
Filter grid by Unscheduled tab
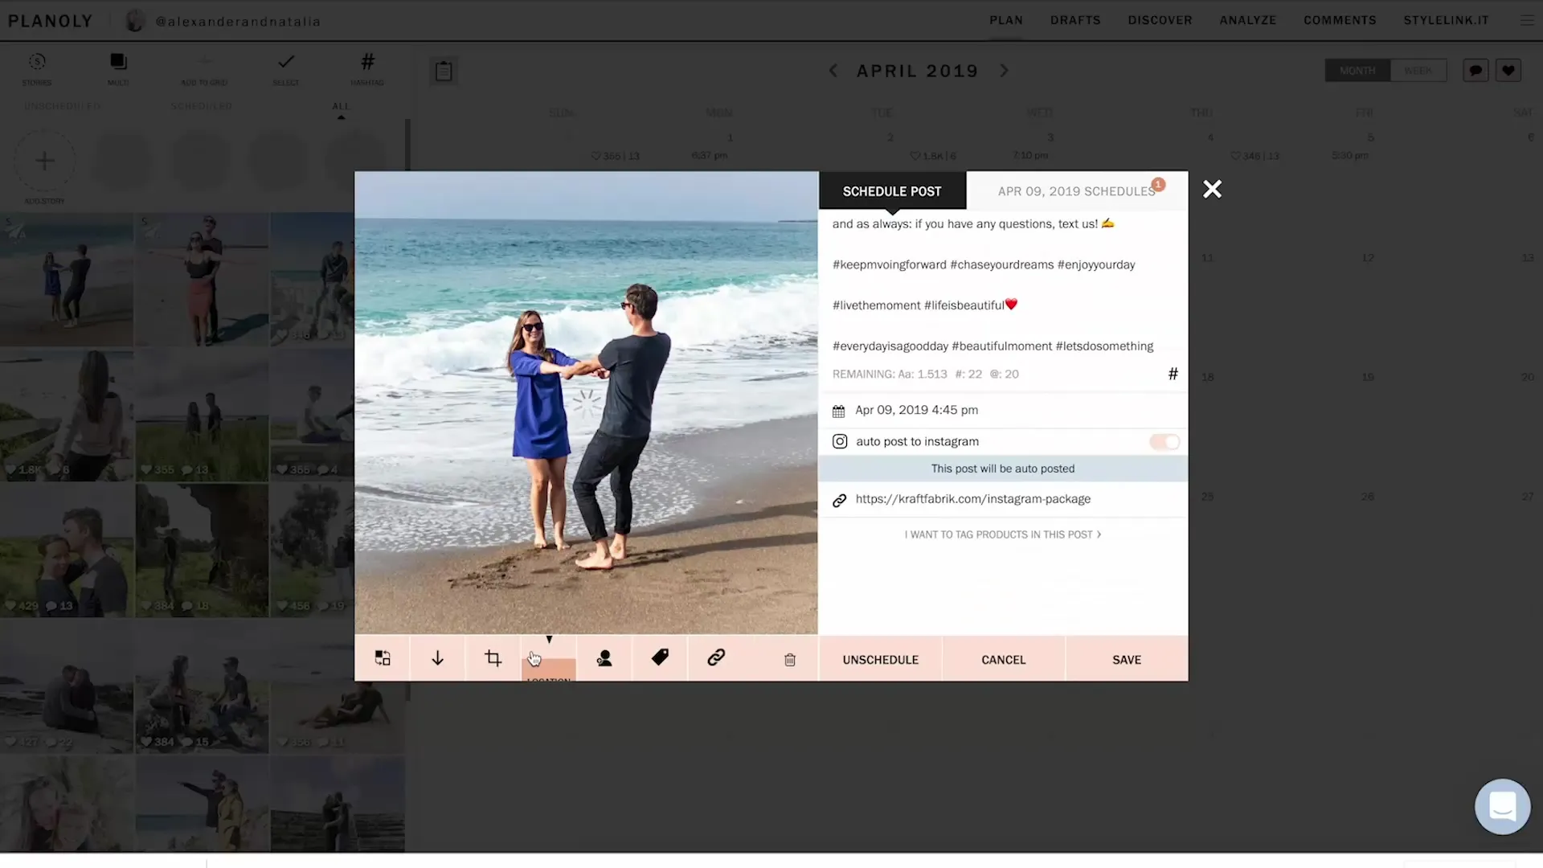coord(62,106)
